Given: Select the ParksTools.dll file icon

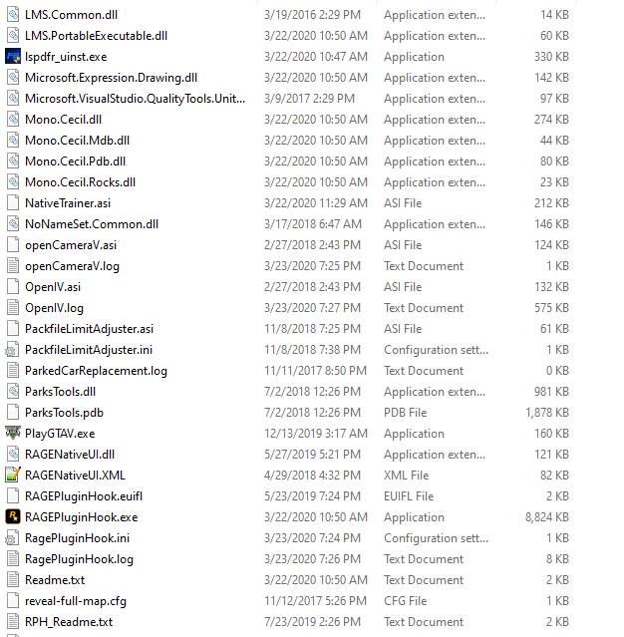Looking at the screenshot, I should click(x=13, y=391).
